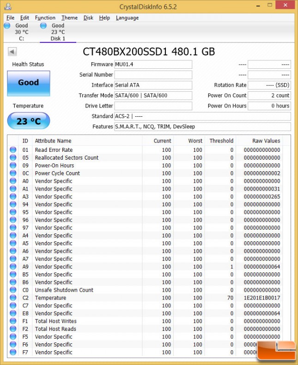Click the Power On Count field
This screenshot has height=365, width=298.
[269, 96]
